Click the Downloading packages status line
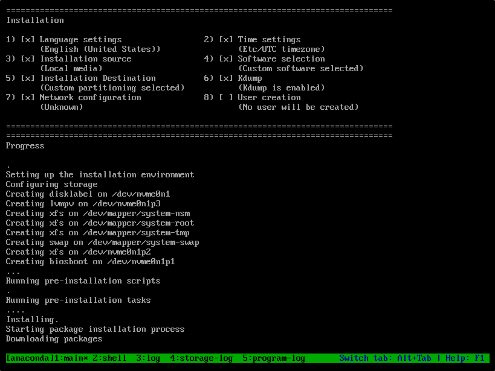 [x=54, y=338]
